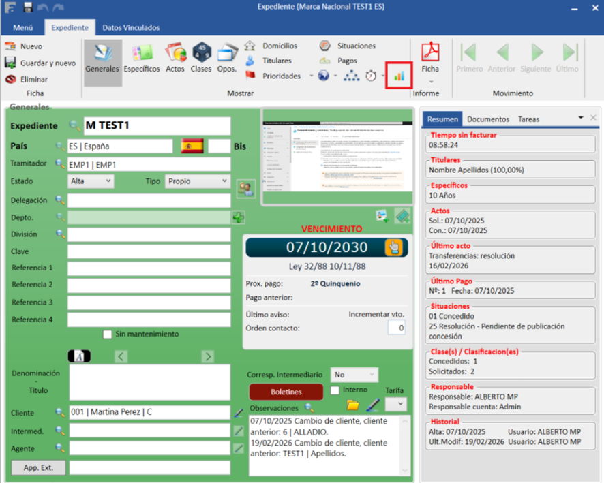Expand the Corresp. Intermediario dropdown
Image resolution: width=604 pixels, height=483 pixels.
pyautogui.click(x=354, y=375)
